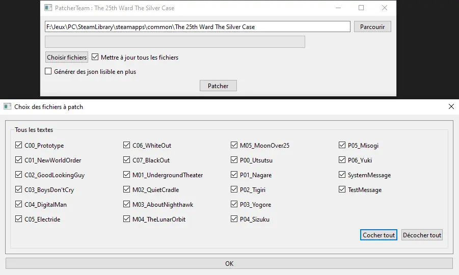The image size is (459, 275).
Task: Uncheck C05_Electride
Action: 18,219
